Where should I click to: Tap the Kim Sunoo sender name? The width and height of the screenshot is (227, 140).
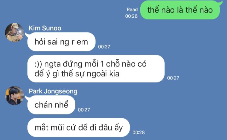pos(45,28)
